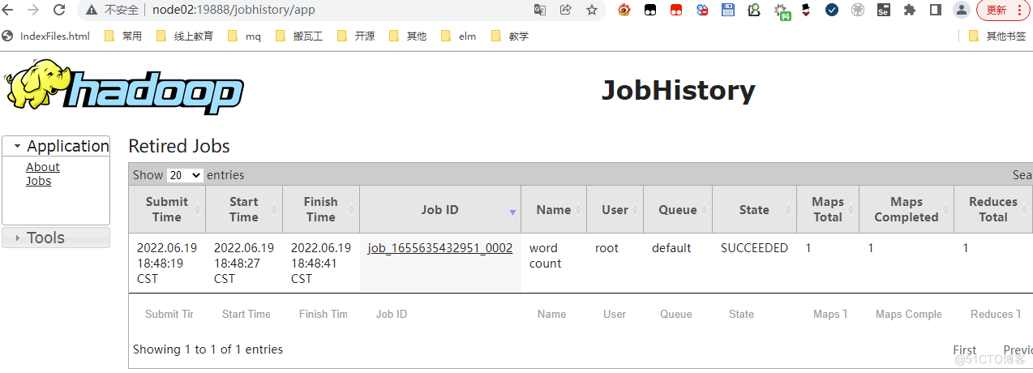The width and height of the screenshot is (1033, 373).
Task: Reload the JobHistory page
Action: (x=59, y=11)
